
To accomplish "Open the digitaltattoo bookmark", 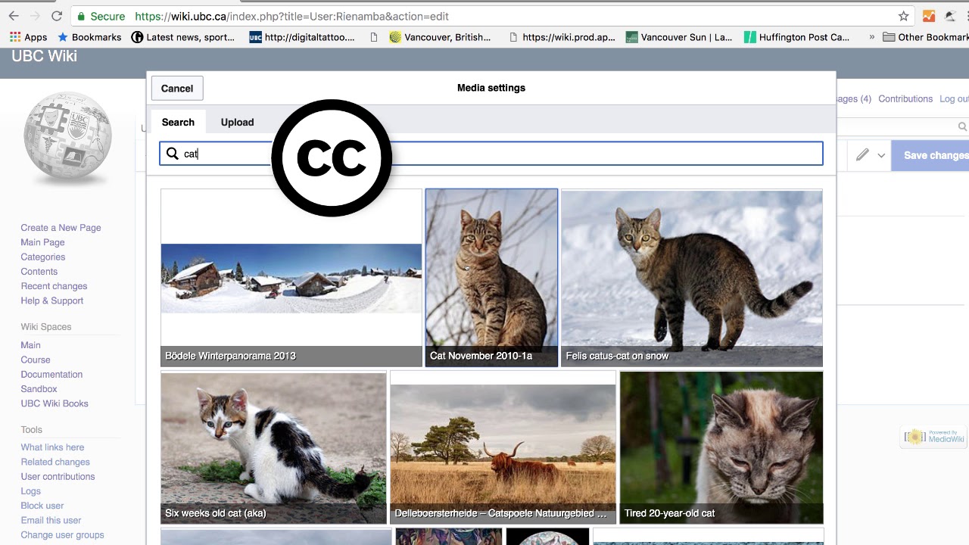I will pos(302,37).
